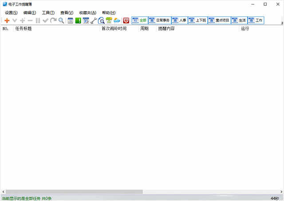The height and width of the screenshot is (201, 284).
Task: Click the horizontal scrollbar thumb at bottom
Action: coord(73,192)
